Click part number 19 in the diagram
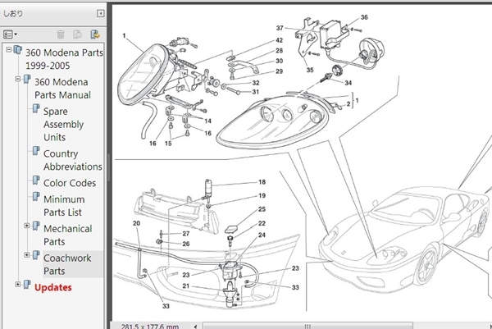Viewport: 492px width, 329px height. tap(262, 195)
